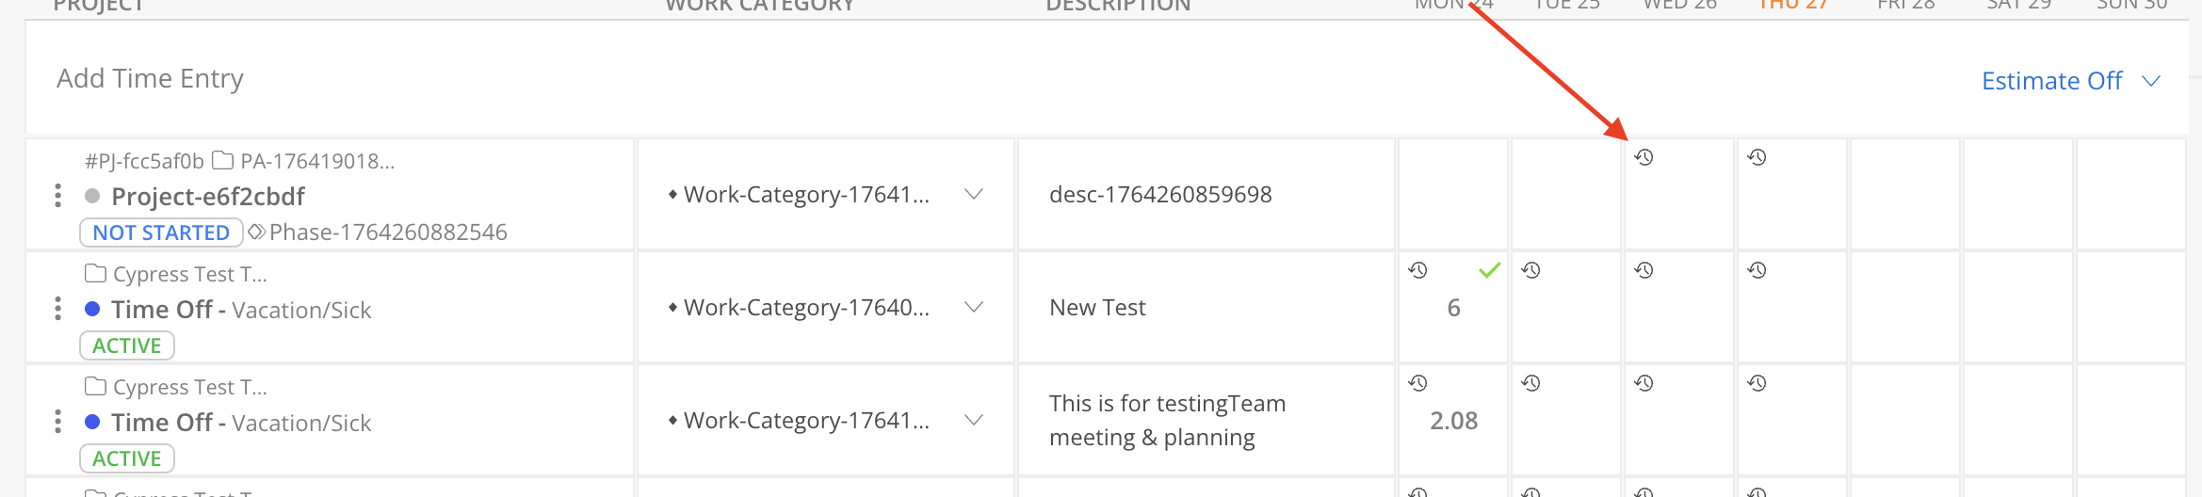2202x497 pixels.
Task: Expand Work-Category dropdown in Project-e6f2cbdf row
Action: click(974, 195)
